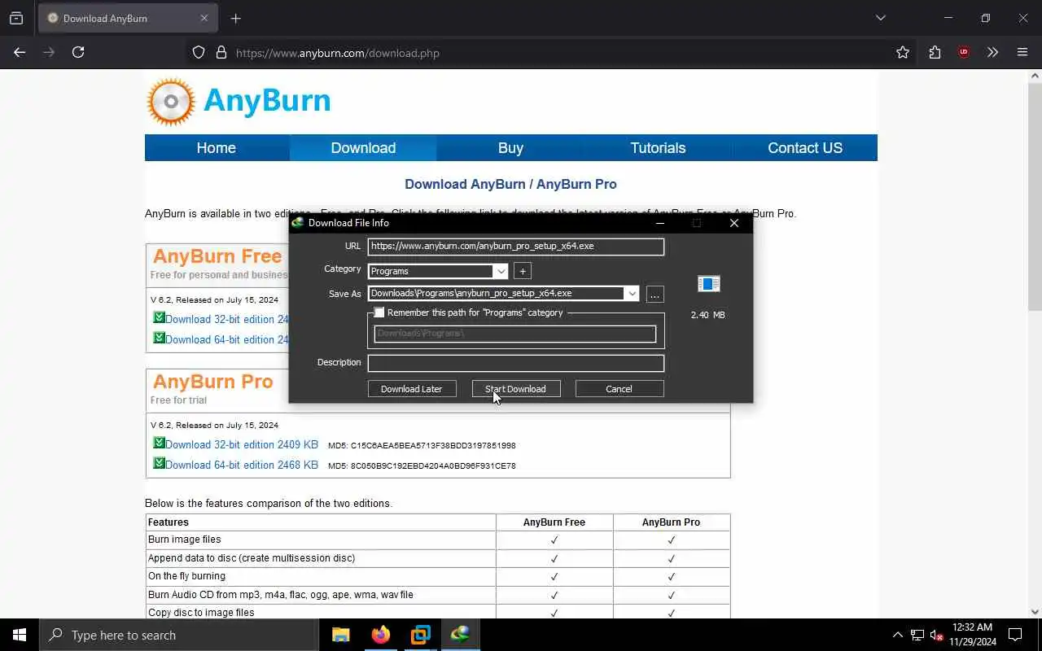
Task: Click the Start Download button
Action: click(x=516, y=389)
